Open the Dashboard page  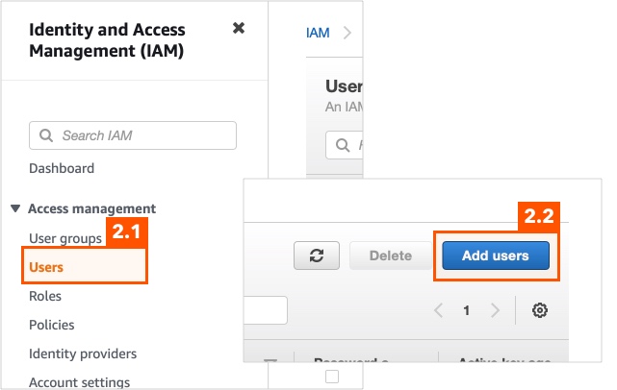coord(62,168)
